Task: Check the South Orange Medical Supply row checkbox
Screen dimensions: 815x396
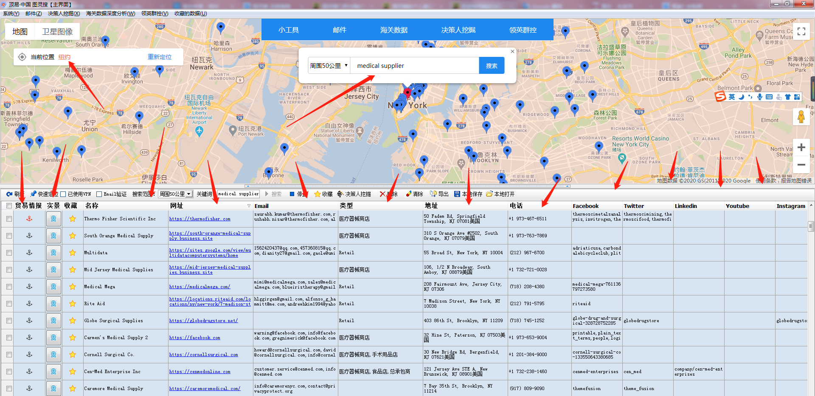Action: [9, 236]
